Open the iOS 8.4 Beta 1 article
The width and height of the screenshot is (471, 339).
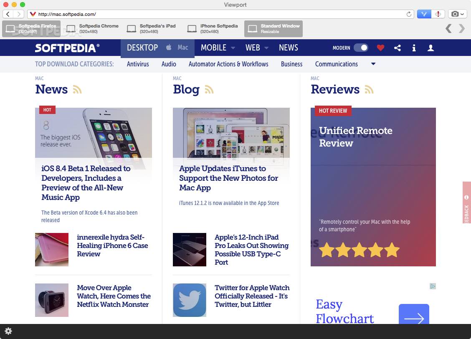click(86, 182)
